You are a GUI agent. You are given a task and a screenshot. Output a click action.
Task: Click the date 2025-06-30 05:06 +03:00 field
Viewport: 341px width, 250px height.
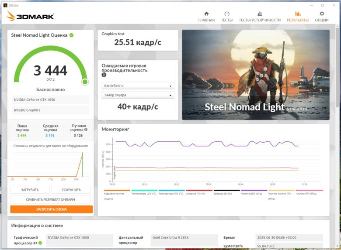289,238
